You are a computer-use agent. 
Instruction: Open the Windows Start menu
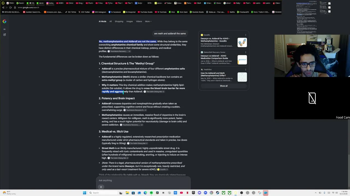[84, 193]
